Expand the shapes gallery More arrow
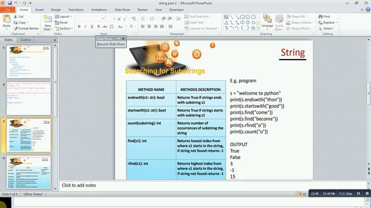This screenshot has height=208, width=371. coord(259,28)
